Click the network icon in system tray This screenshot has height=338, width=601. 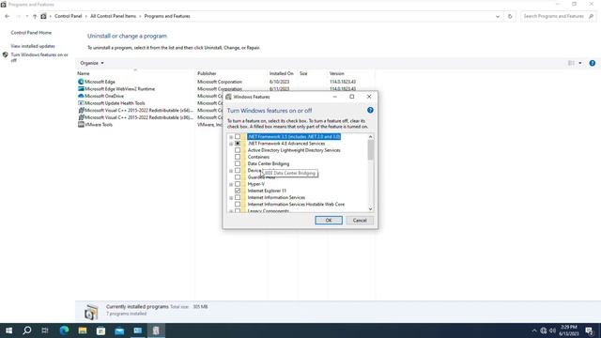point(544,330)
